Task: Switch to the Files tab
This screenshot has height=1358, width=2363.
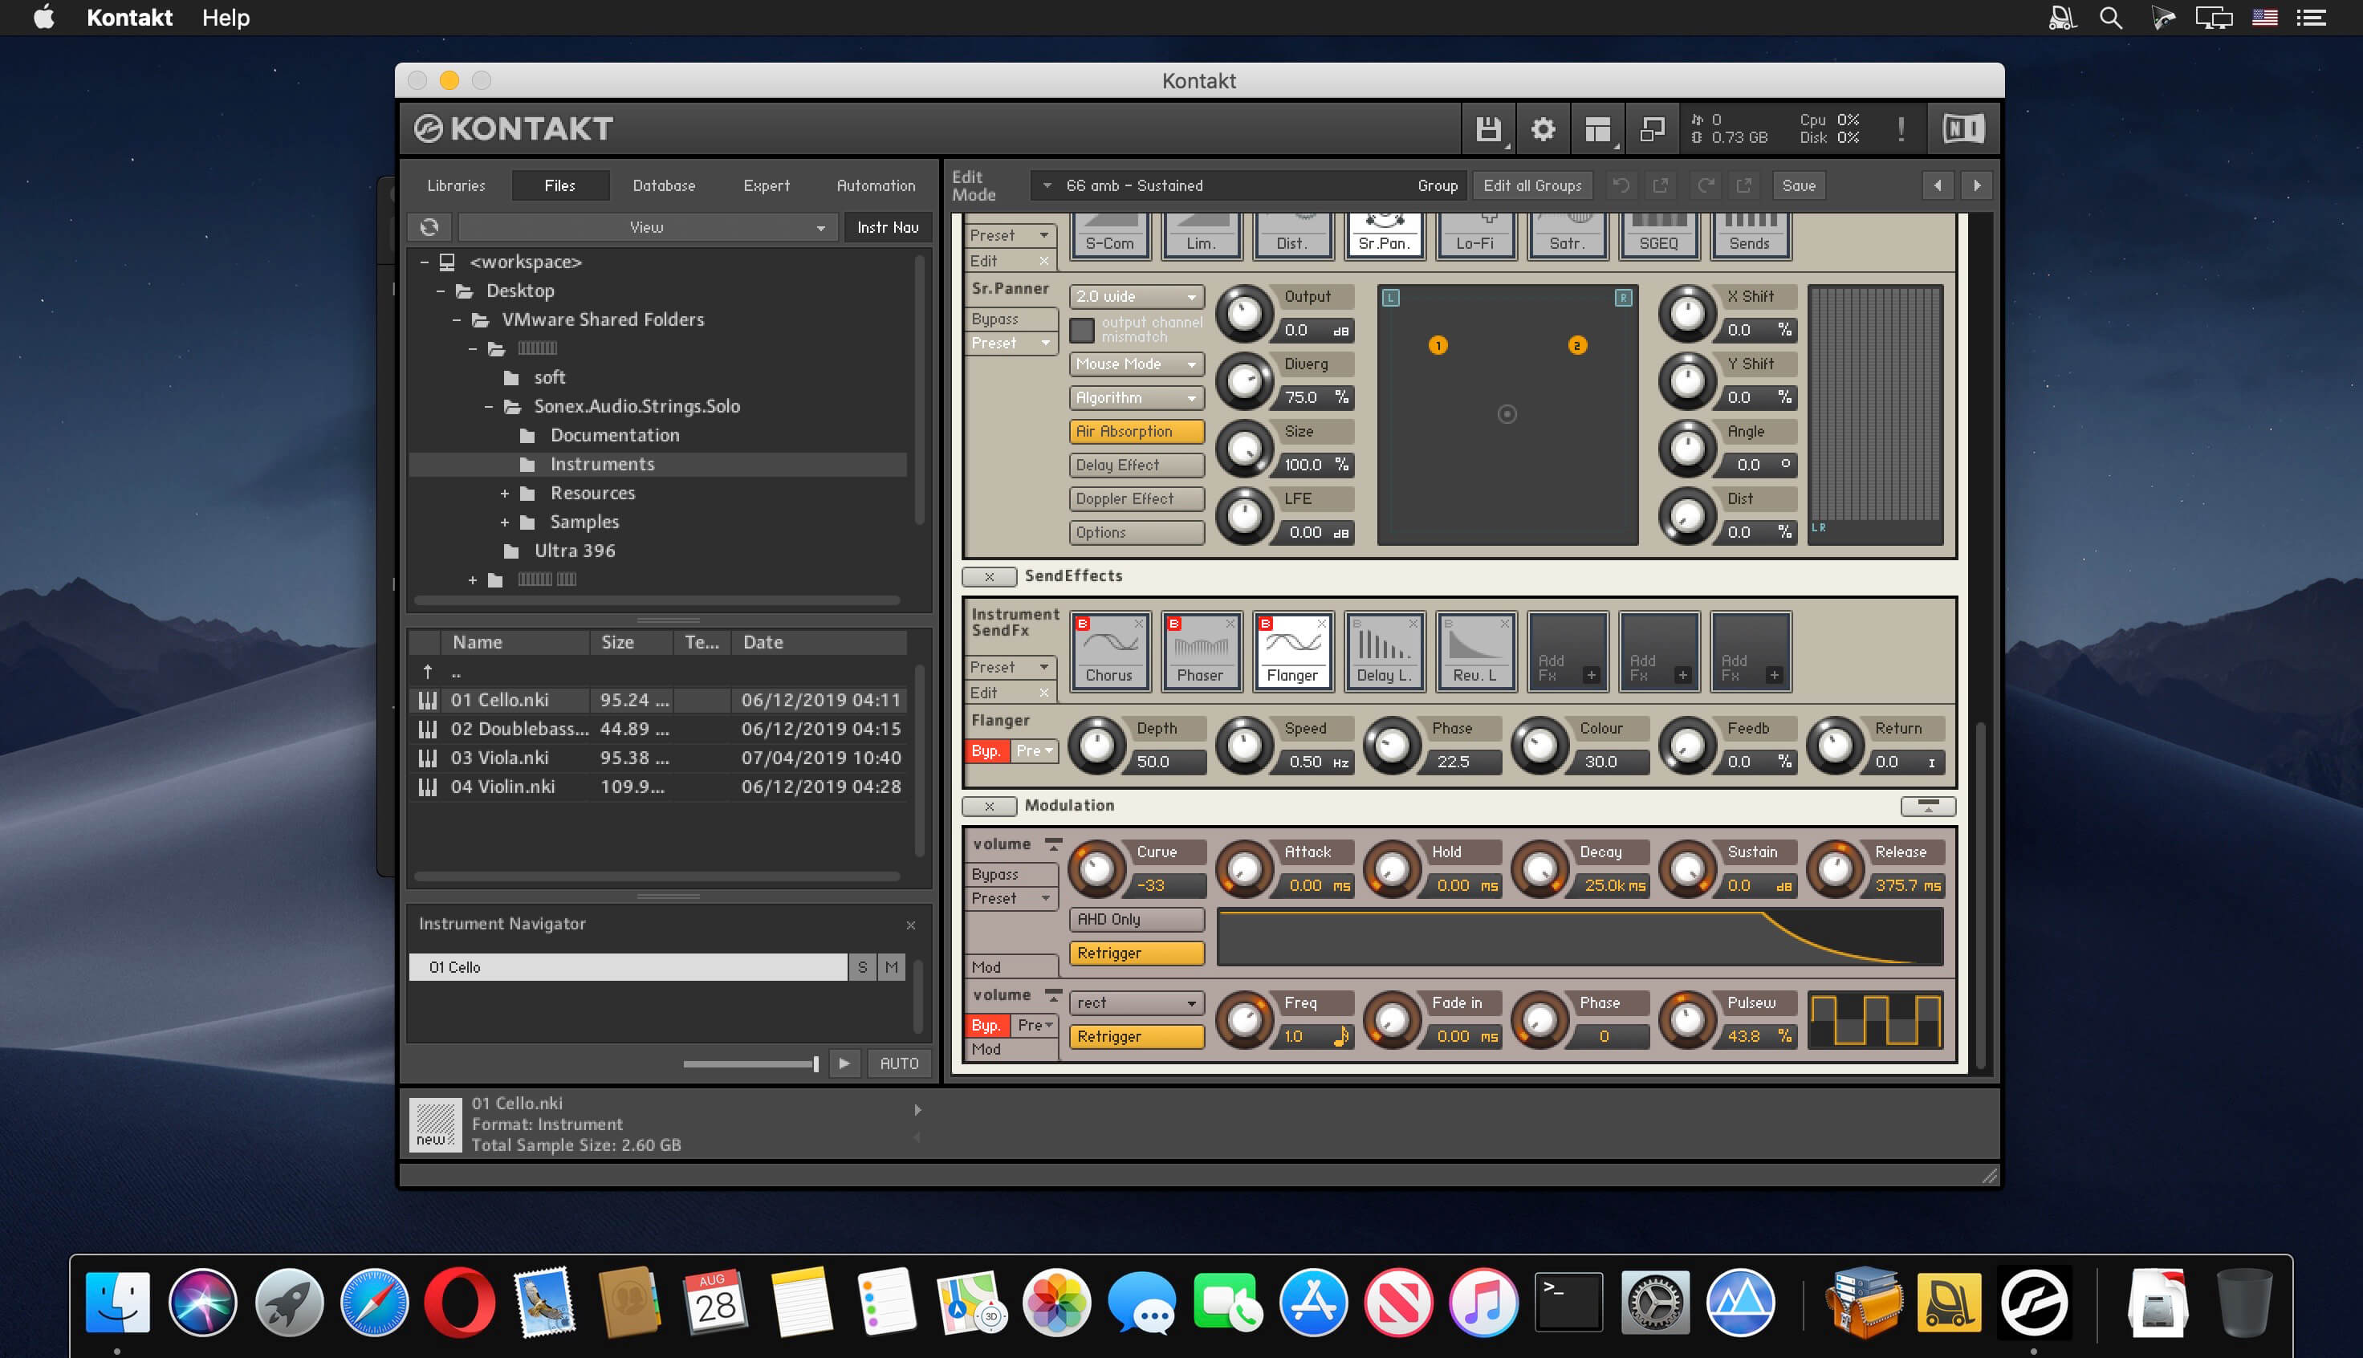Action: tap(559, 185)
